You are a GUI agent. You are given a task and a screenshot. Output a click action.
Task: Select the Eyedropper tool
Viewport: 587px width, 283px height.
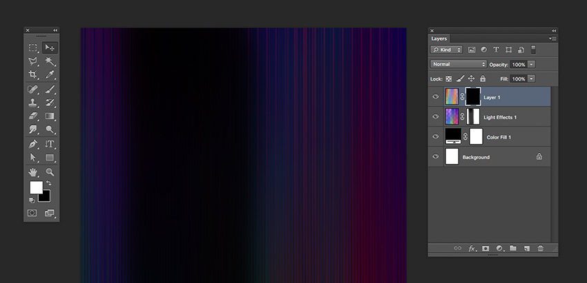pyautogui.click(x=50, y=74)
